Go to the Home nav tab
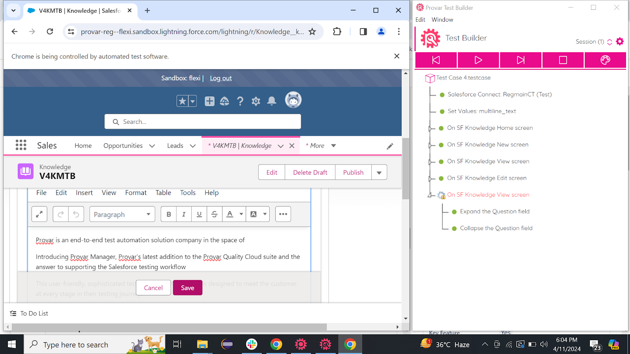 click(x=83, y=146)
